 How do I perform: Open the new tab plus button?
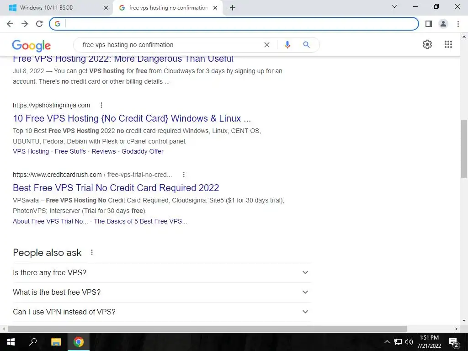pos(233,8)
